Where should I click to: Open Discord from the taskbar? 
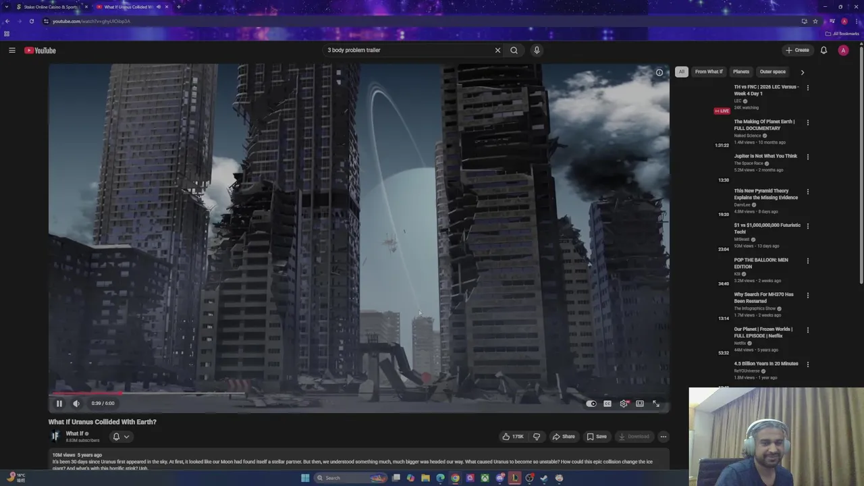click(500, 478)
